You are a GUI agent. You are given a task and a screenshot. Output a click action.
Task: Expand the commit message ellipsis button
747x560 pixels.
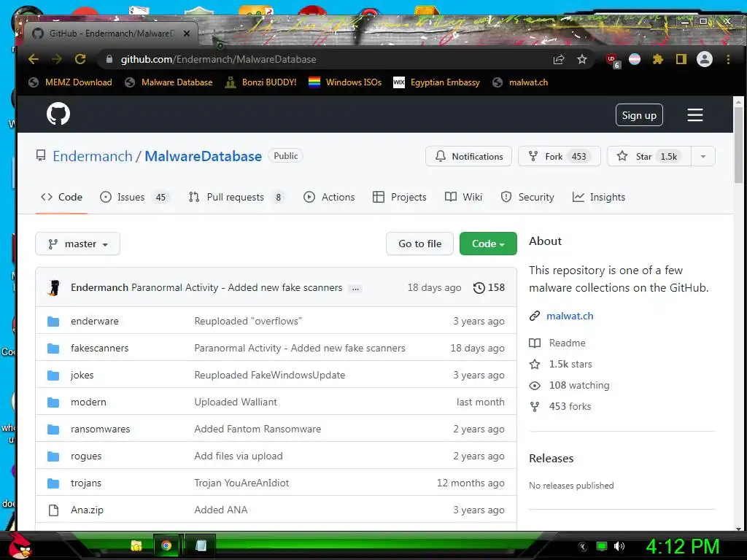(355, 288)
